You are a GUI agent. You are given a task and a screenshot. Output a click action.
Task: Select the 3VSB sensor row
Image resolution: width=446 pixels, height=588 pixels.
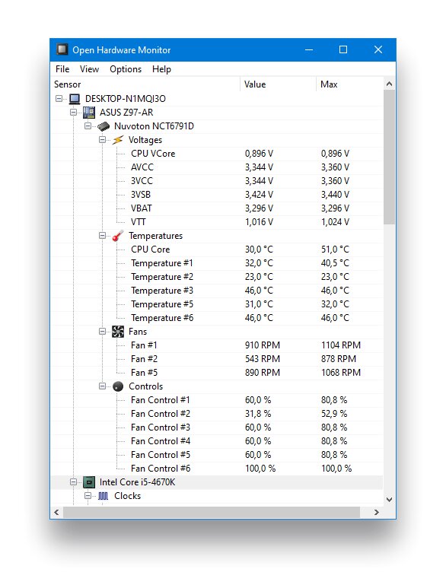click(x=217, y=195)
